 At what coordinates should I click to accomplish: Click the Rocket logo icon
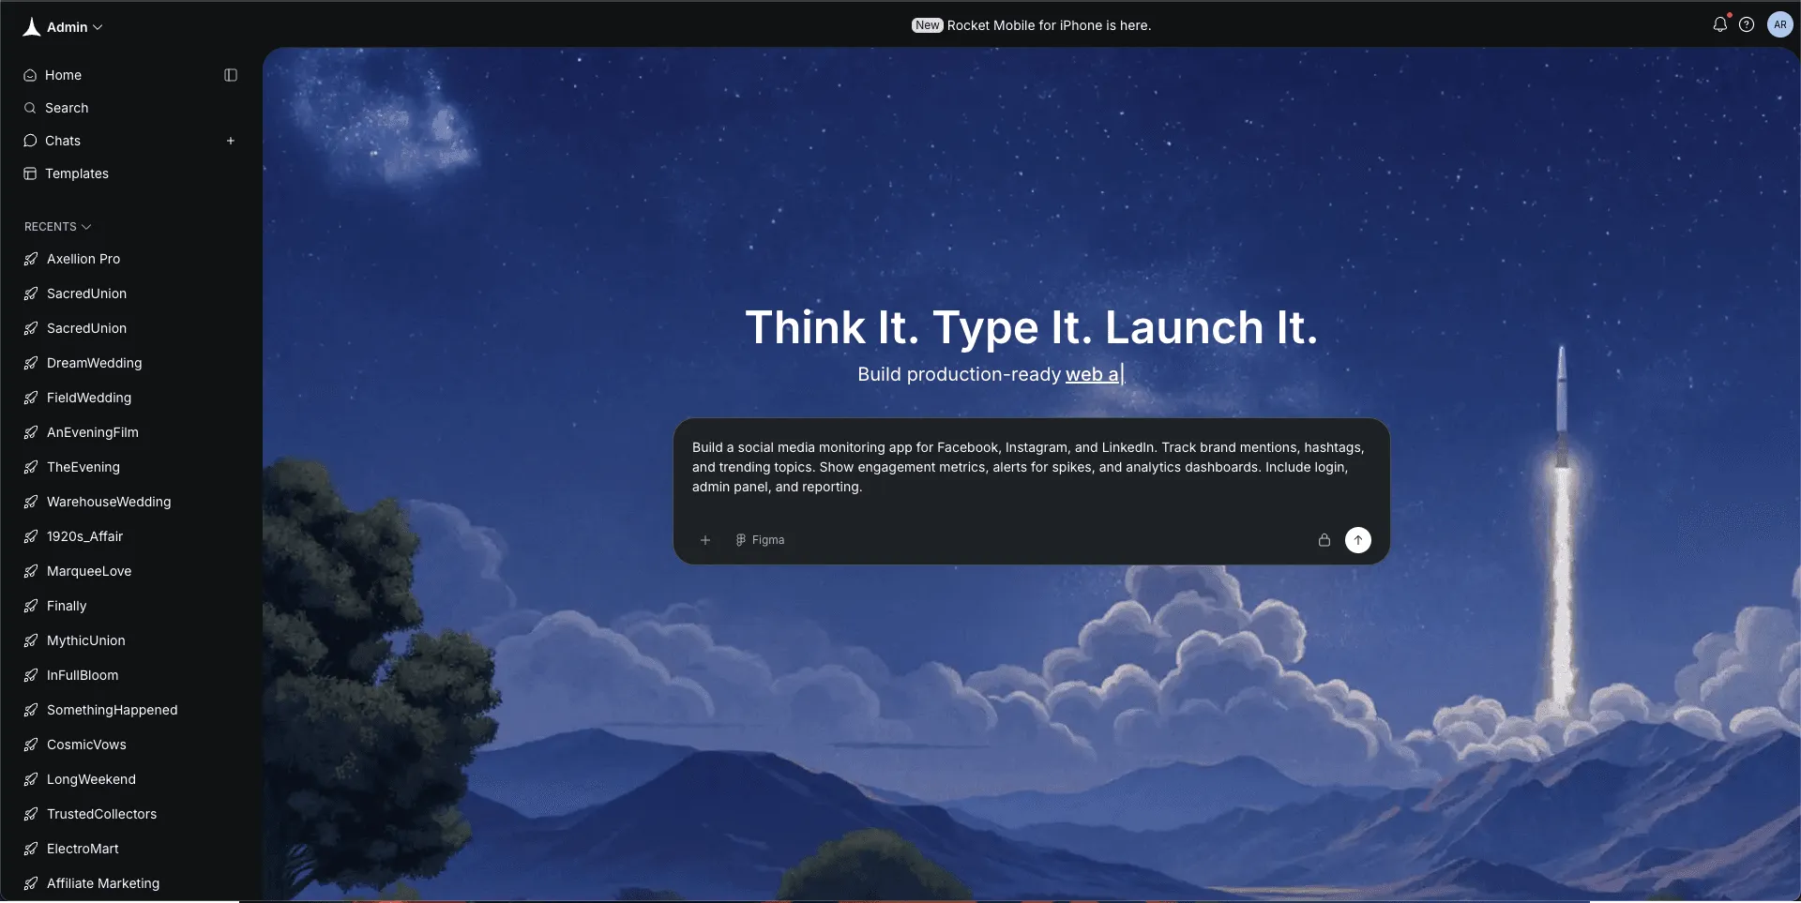coord(32,27)
